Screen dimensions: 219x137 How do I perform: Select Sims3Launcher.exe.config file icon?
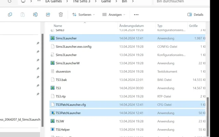[x=53, y=46]
